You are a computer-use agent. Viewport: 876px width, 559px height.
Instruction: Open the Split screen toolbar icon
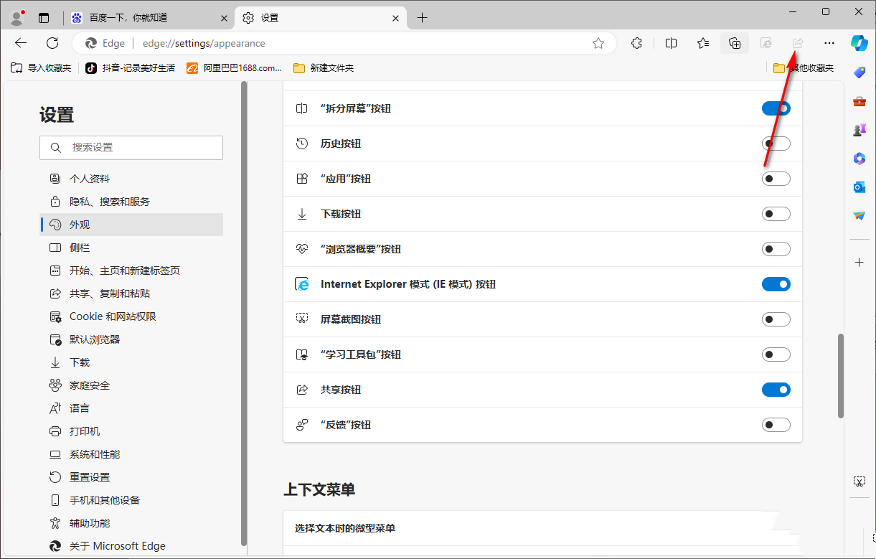[671, 43]
